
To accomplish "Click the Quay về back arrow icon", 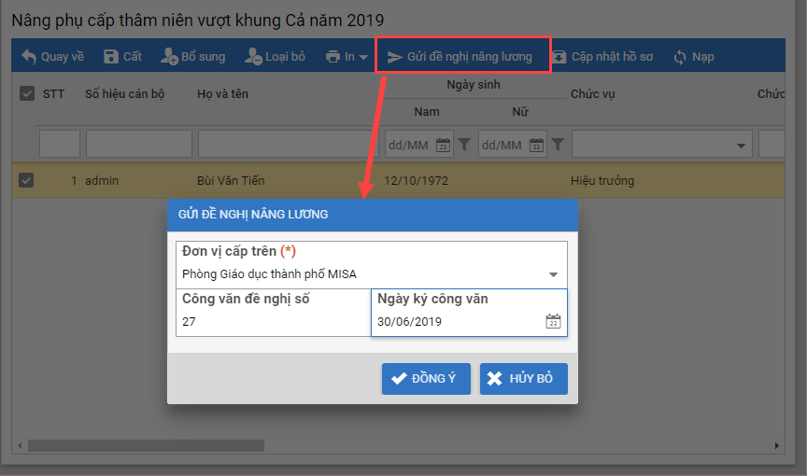I will point(29,57).
